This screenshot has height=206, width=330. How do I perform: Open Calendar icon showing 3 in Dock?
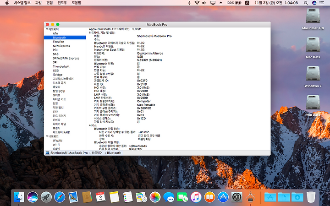(x=100, y=197)
